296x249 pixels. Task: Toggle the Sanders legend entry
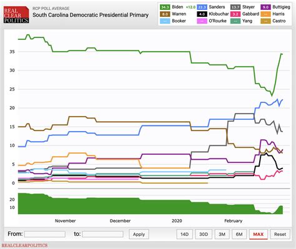tap(211, 7)
